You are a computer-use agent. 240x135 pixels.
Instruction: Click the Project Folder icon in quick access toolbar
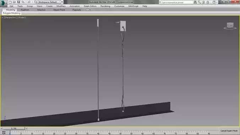pyautogui.click(x=36, y=2)
